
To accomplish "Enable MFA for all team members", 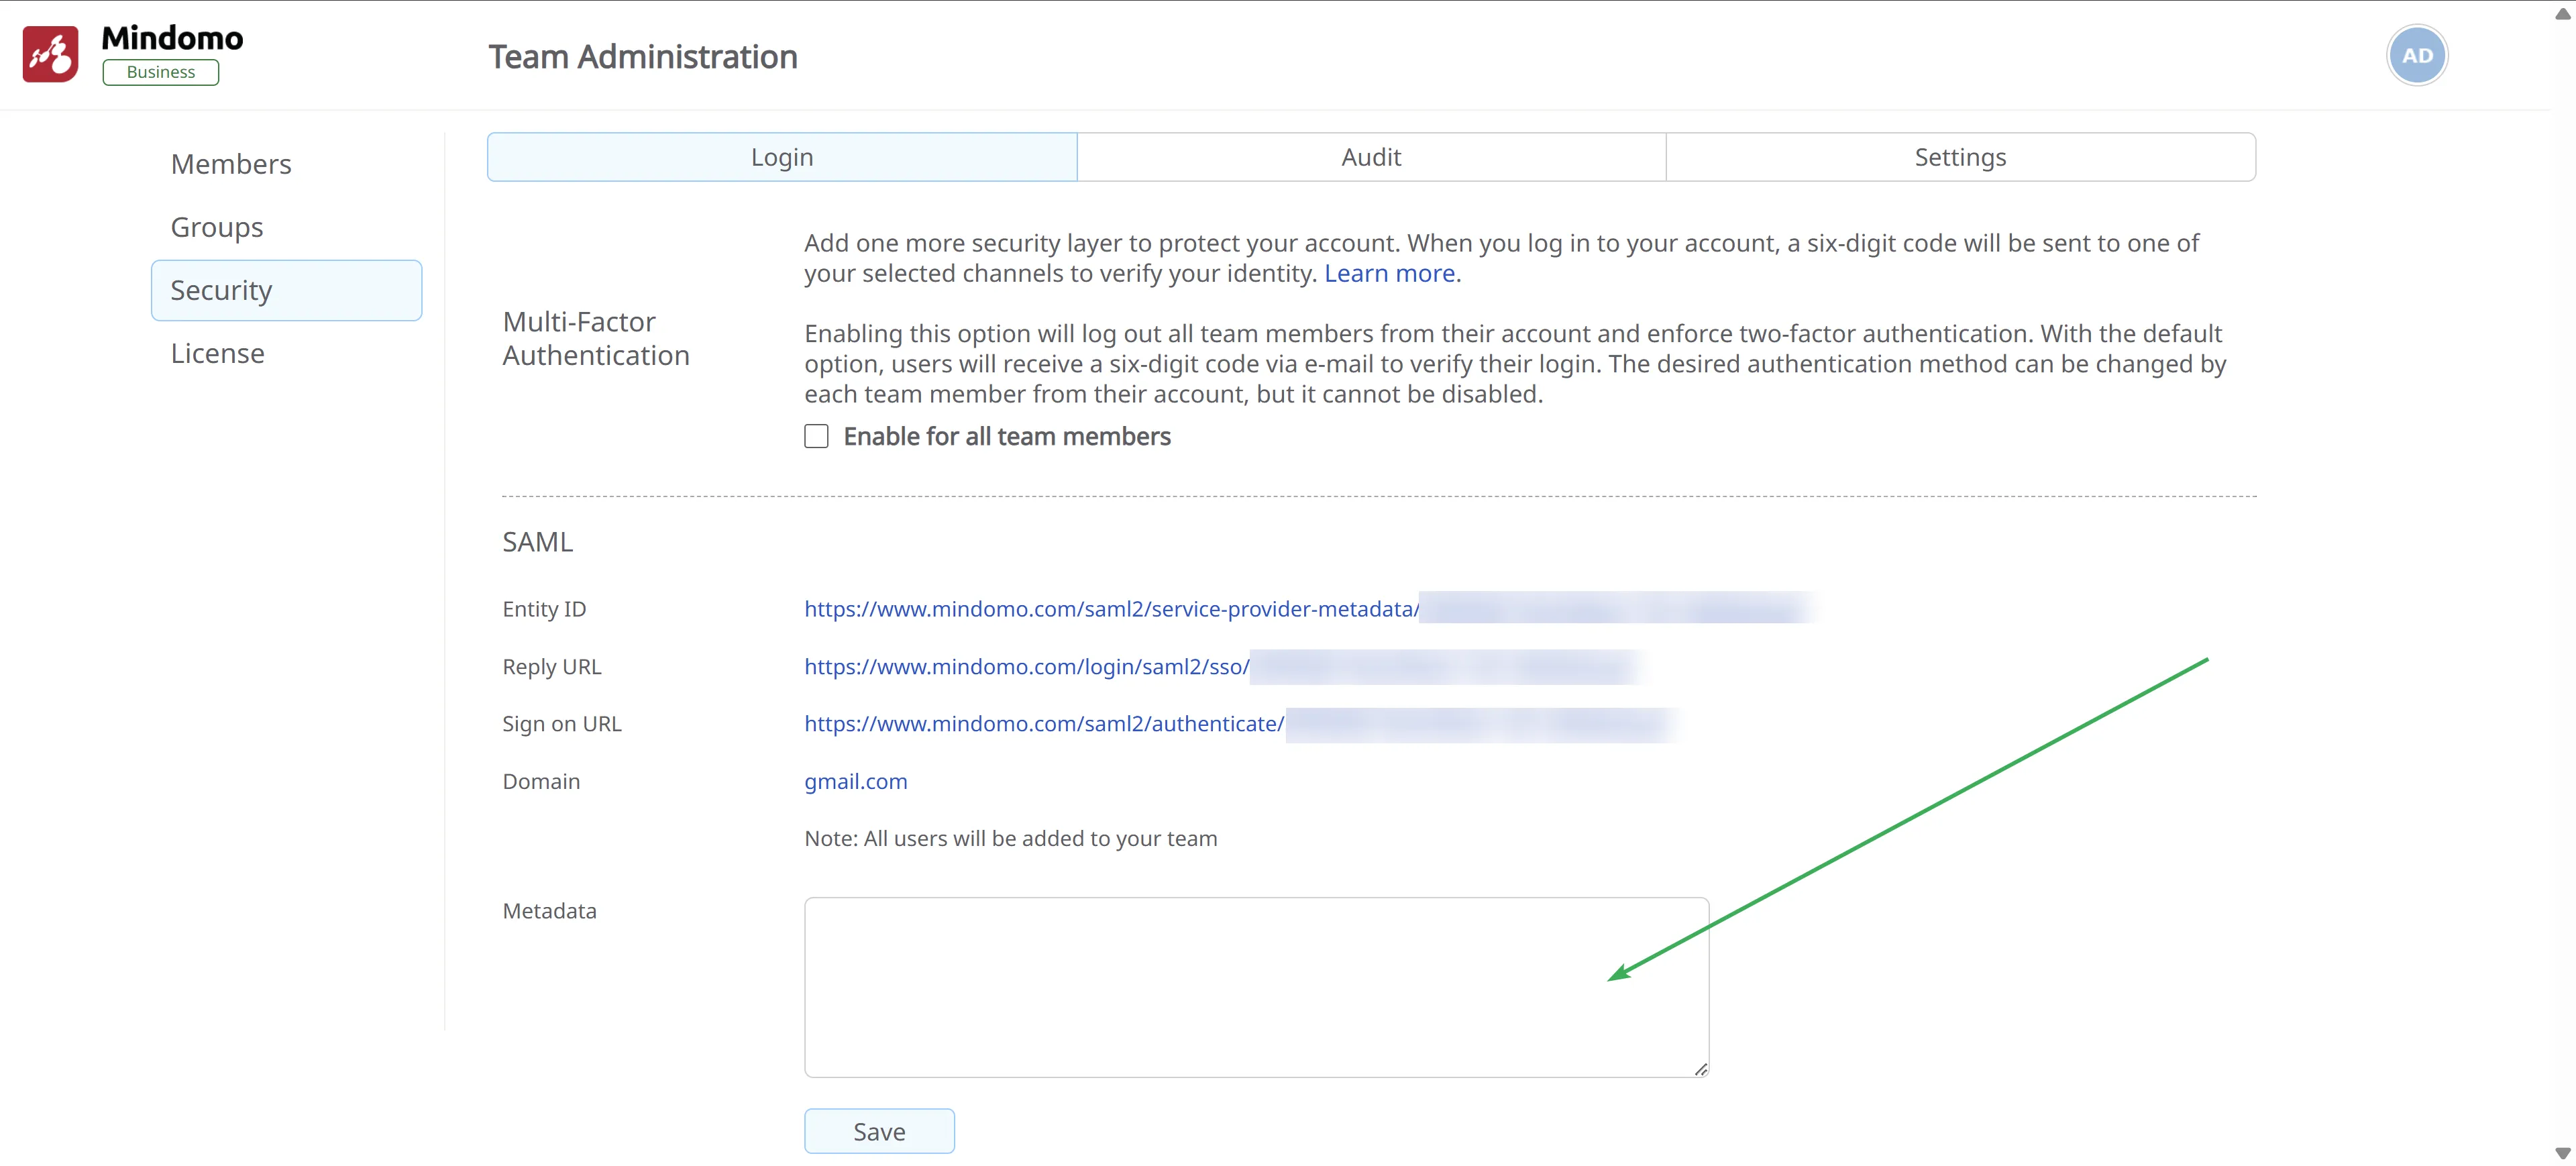I will pyautogui.click(x=816, y=436).
